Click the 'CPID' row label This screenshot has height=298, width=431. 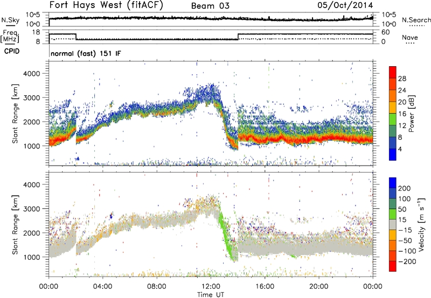click(x=12, y=51)
